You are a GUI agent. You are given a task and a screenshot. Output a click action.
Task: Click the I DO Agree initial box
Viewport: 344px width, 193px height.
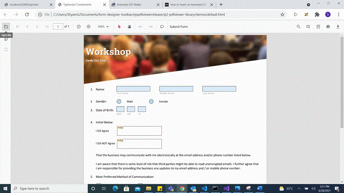pos(139,131)
